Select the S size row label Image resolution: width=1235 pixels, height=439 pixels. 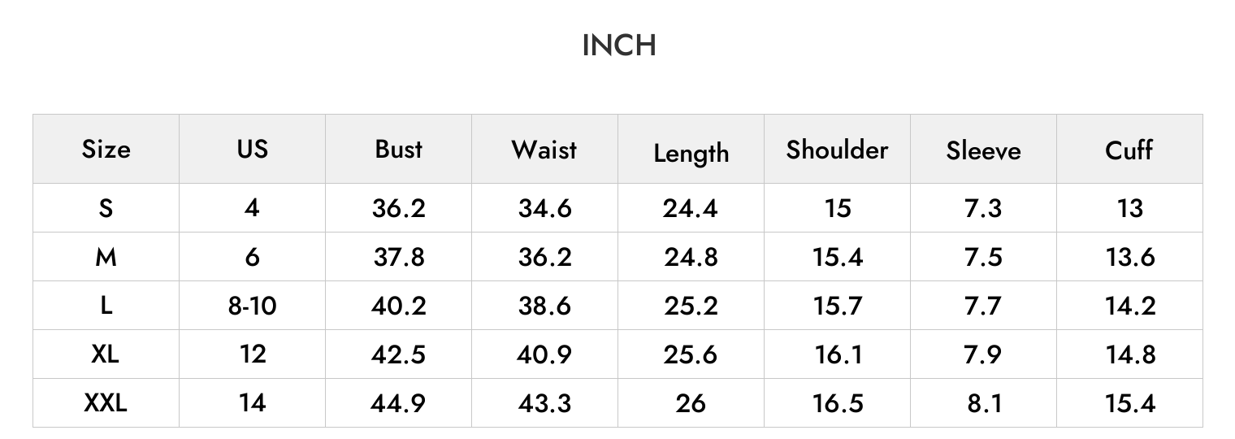(106, 208)
